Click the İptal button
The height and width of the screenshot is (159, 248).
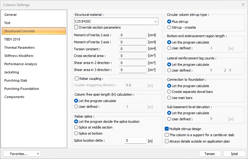[235, 154]
